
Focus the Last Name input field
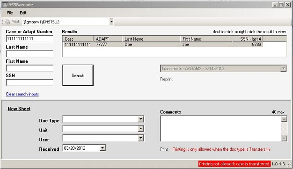29,54
